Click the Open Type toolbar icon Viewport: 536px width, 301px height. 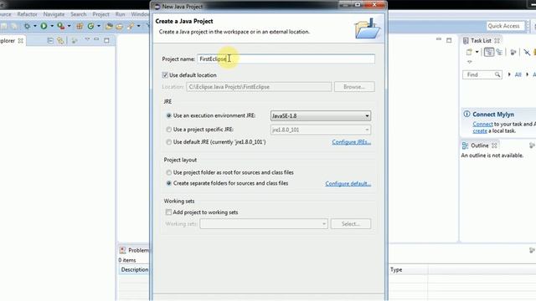point(109,26)
